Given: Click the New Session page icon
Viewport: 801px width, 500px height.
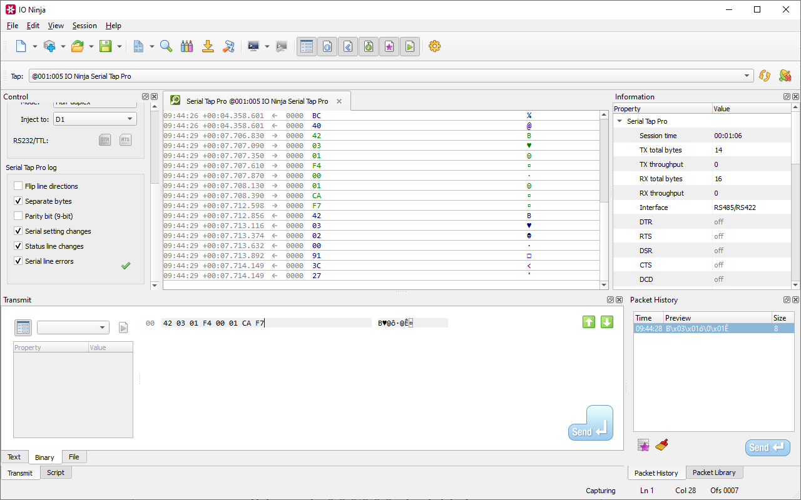Looking at the screenshot, I should (21, 46).
